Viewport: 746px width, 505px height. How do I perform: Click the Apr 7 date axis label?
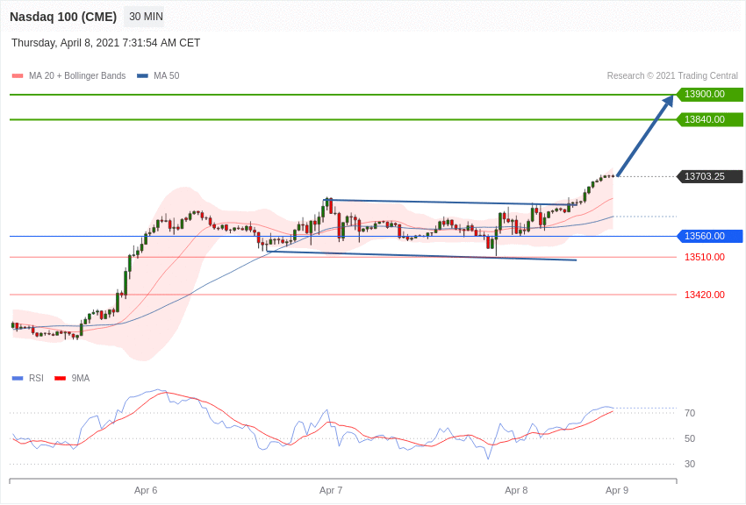[x=331, y=490]
